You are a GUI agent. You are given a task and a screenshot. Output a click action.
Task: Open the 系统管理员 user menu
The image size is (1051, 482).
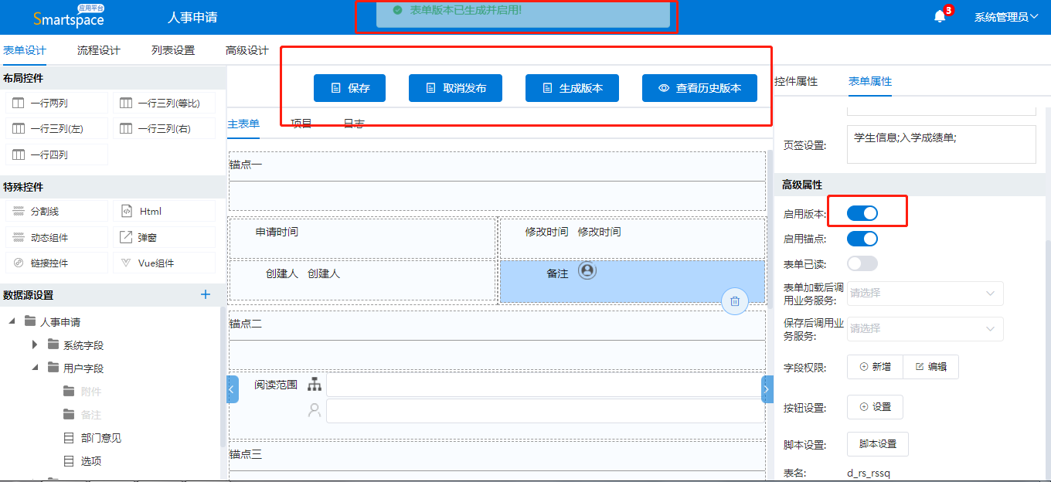(1006, 17)
